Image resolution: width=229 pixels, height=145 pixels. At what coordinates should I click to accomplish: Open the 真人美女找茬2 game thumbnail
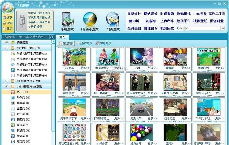coord(141,82)
